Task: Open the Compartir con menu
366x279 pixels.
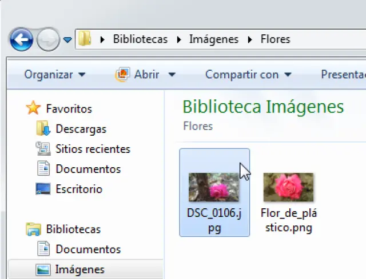Action: click(248, 74)
